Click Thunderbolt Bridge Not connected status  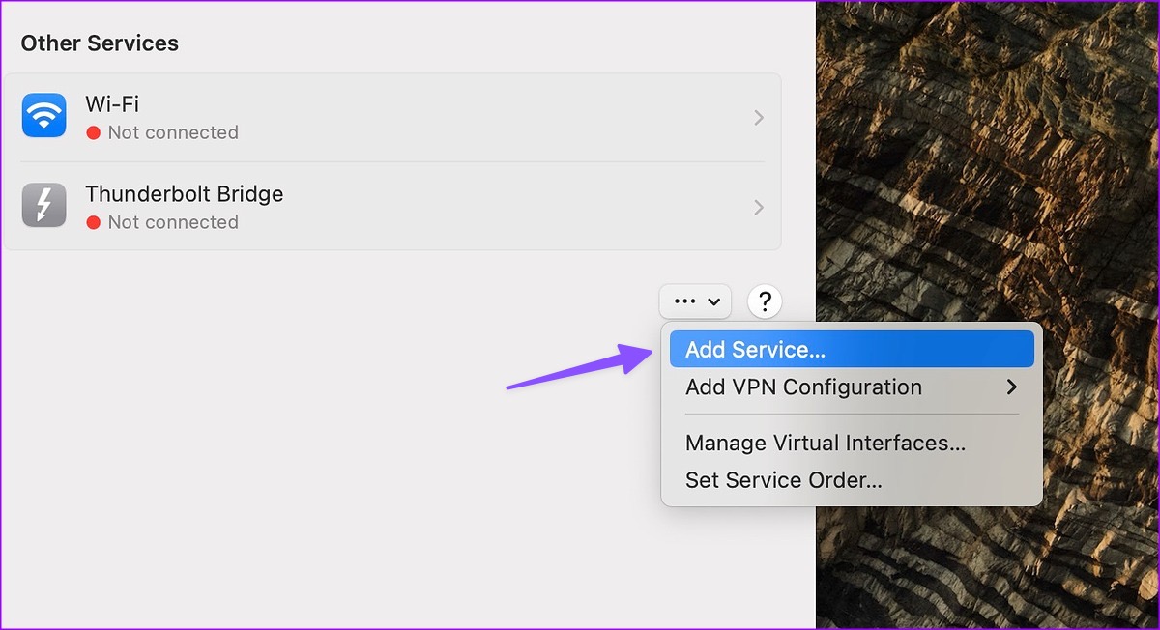coord(162,222)
